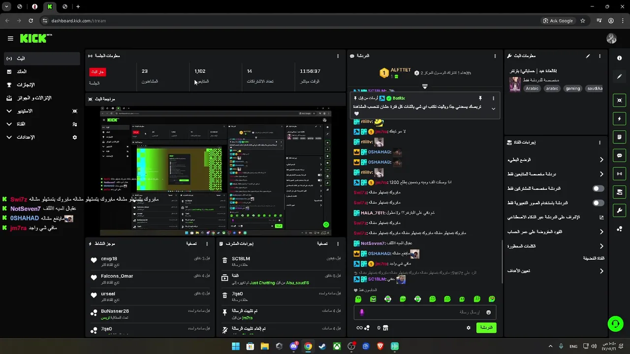Toggle the chat bubble widget in right rail
The image size is (630, 354).
pyautogui.click(x=619, y=155)
